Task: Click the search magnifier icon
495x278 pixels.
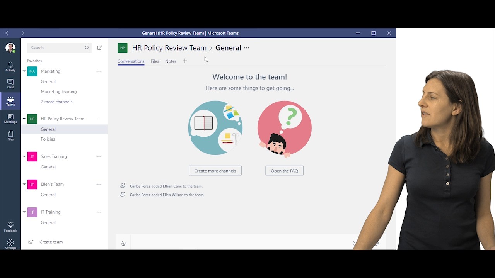Action: click(x=87, y=48)
